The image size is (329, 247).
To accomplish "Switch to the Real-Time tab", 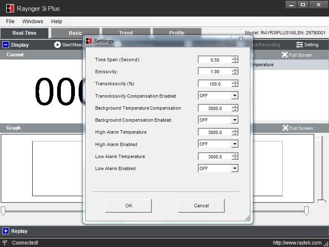I will point(24,33).
